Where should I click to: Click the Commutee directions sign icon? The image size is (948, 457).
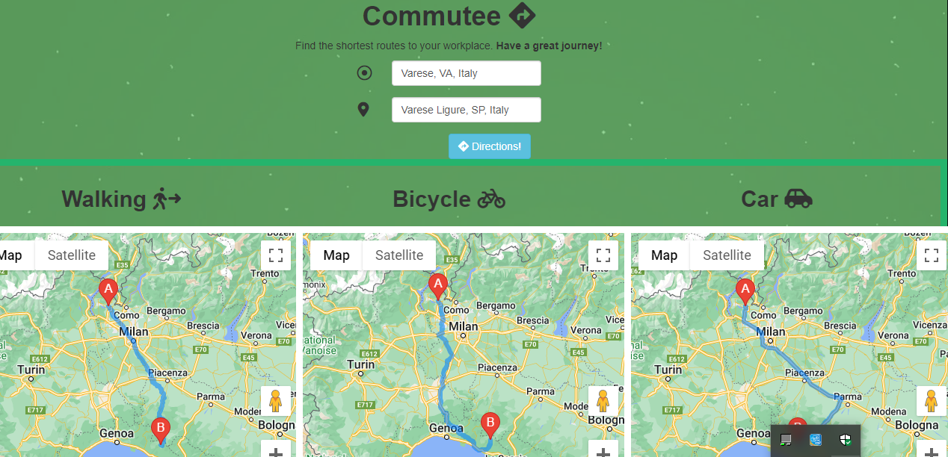pyautogui.click(x=522, y=15)
